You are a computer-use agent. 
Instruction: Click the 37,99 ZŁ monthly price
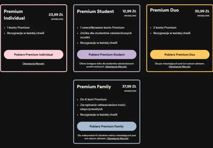(x=129, y=86)
